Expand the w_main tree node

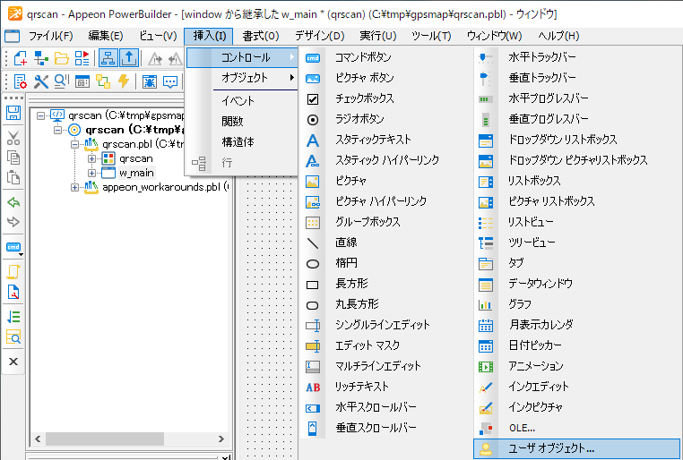(91, 173)
